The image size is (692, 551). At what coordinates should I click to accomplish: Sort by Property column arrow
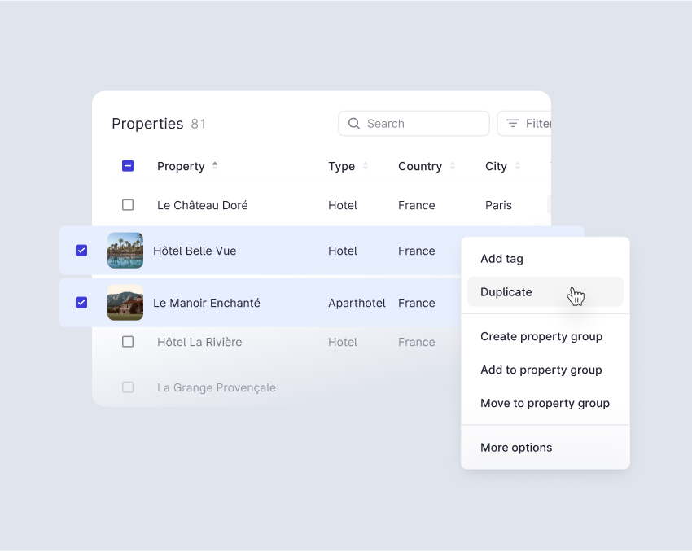(x=215, y=165)
